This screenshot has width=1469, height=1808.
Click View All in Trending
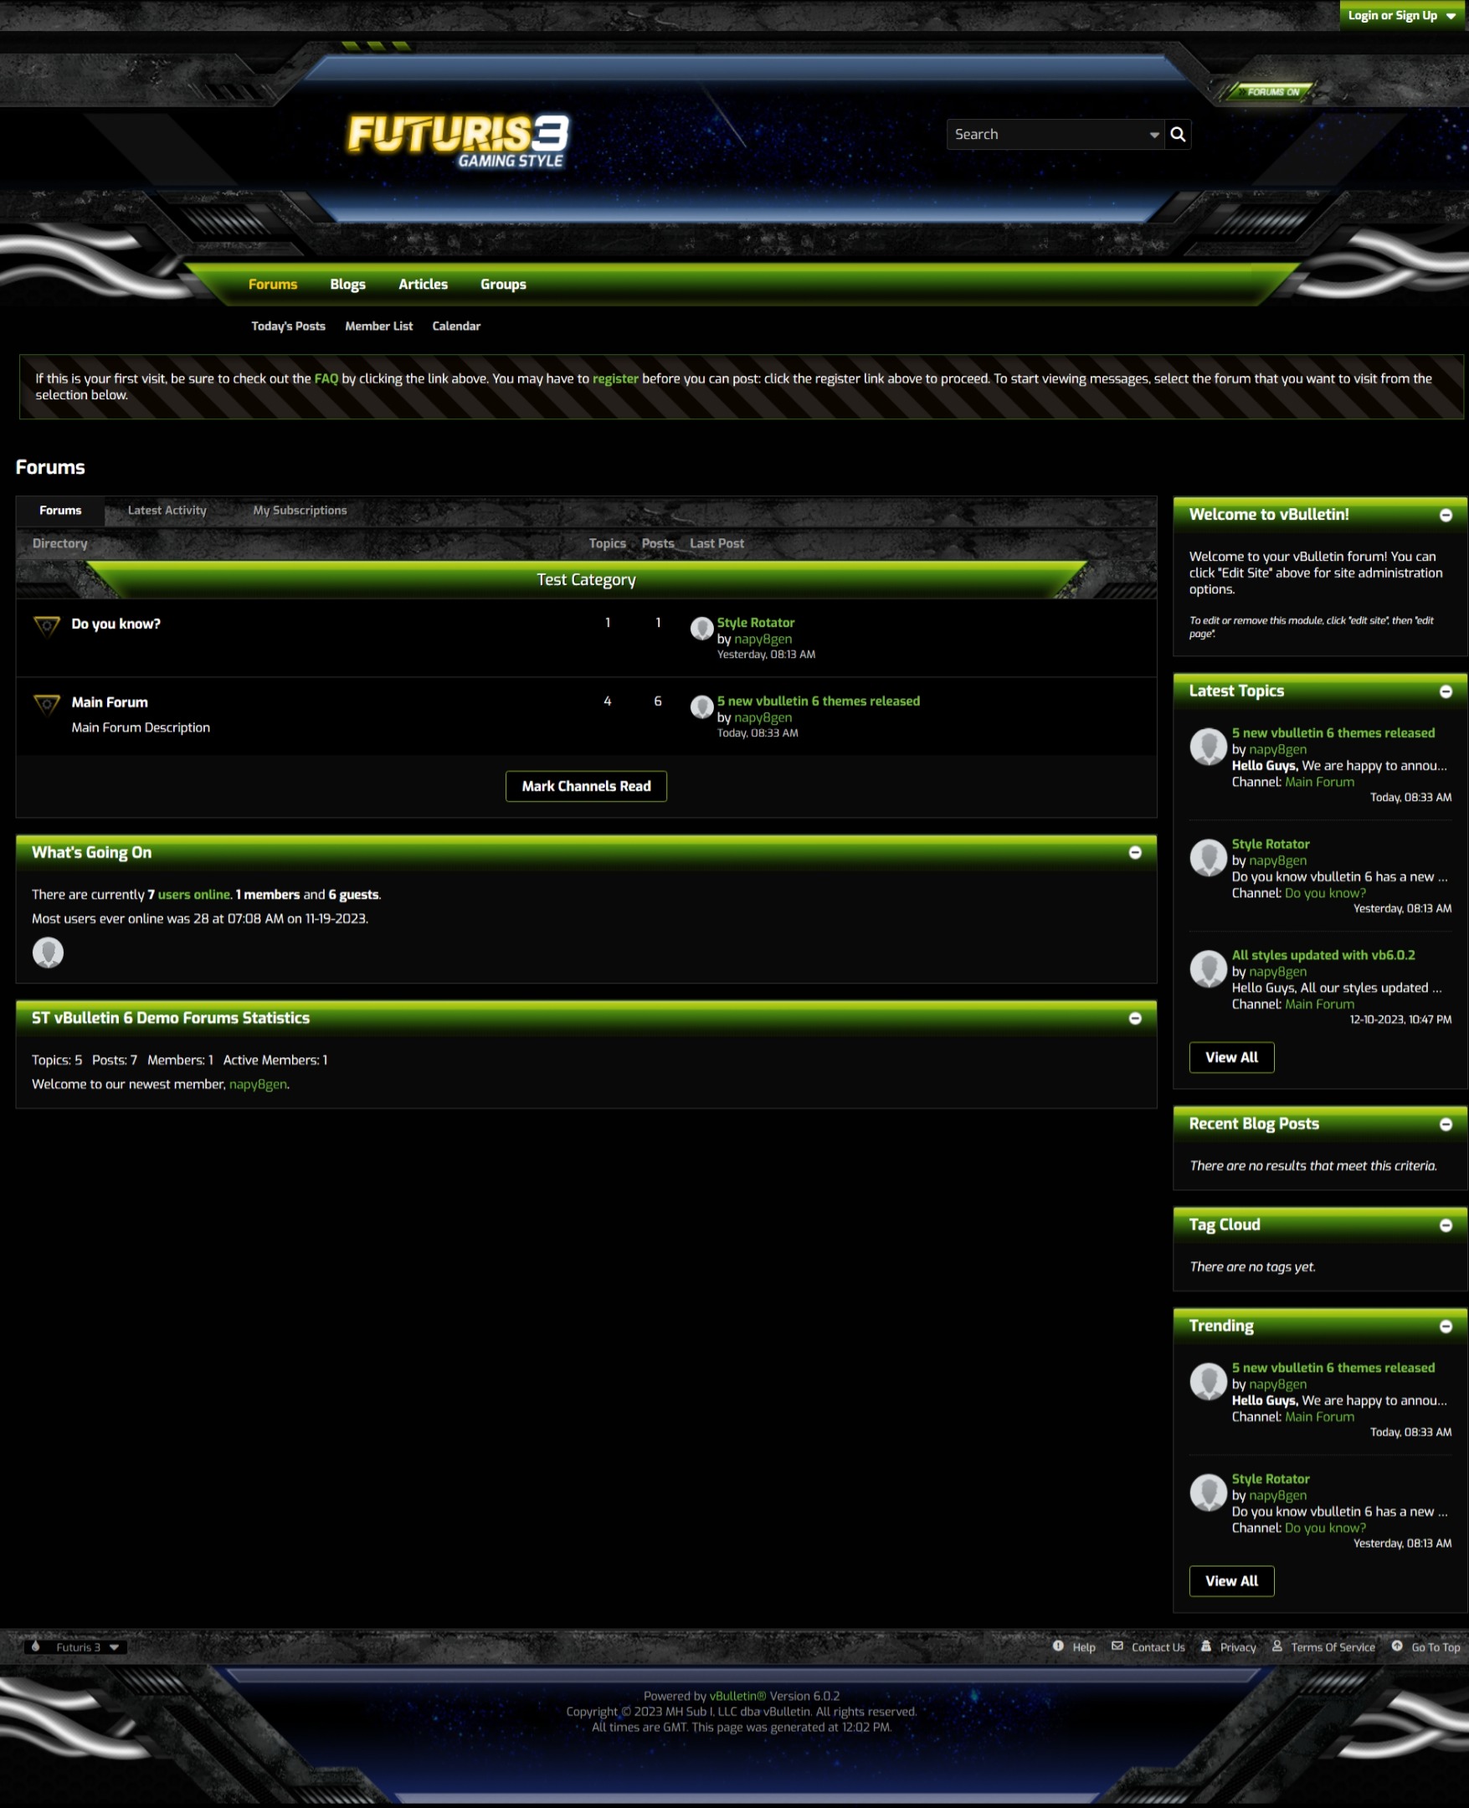pyautogui.click(x=1231, y=1581)
